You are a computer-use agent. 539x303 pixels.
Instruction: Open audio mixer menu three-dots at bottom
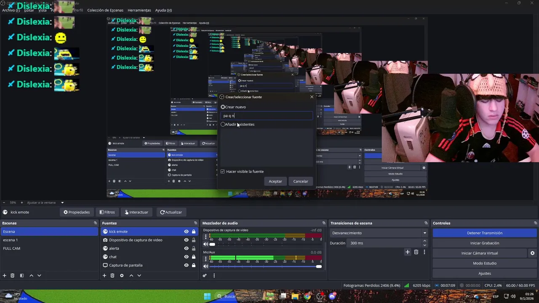click(x=214, y=276)
